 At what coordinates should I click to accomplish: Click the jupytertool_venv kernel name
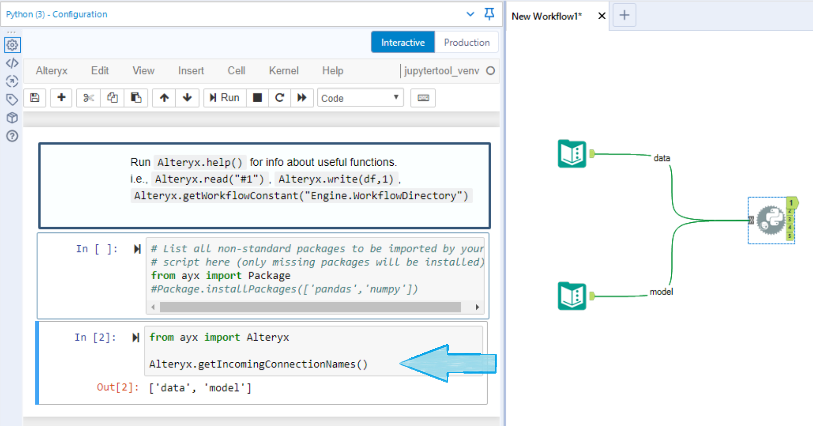tap(441, 71)
